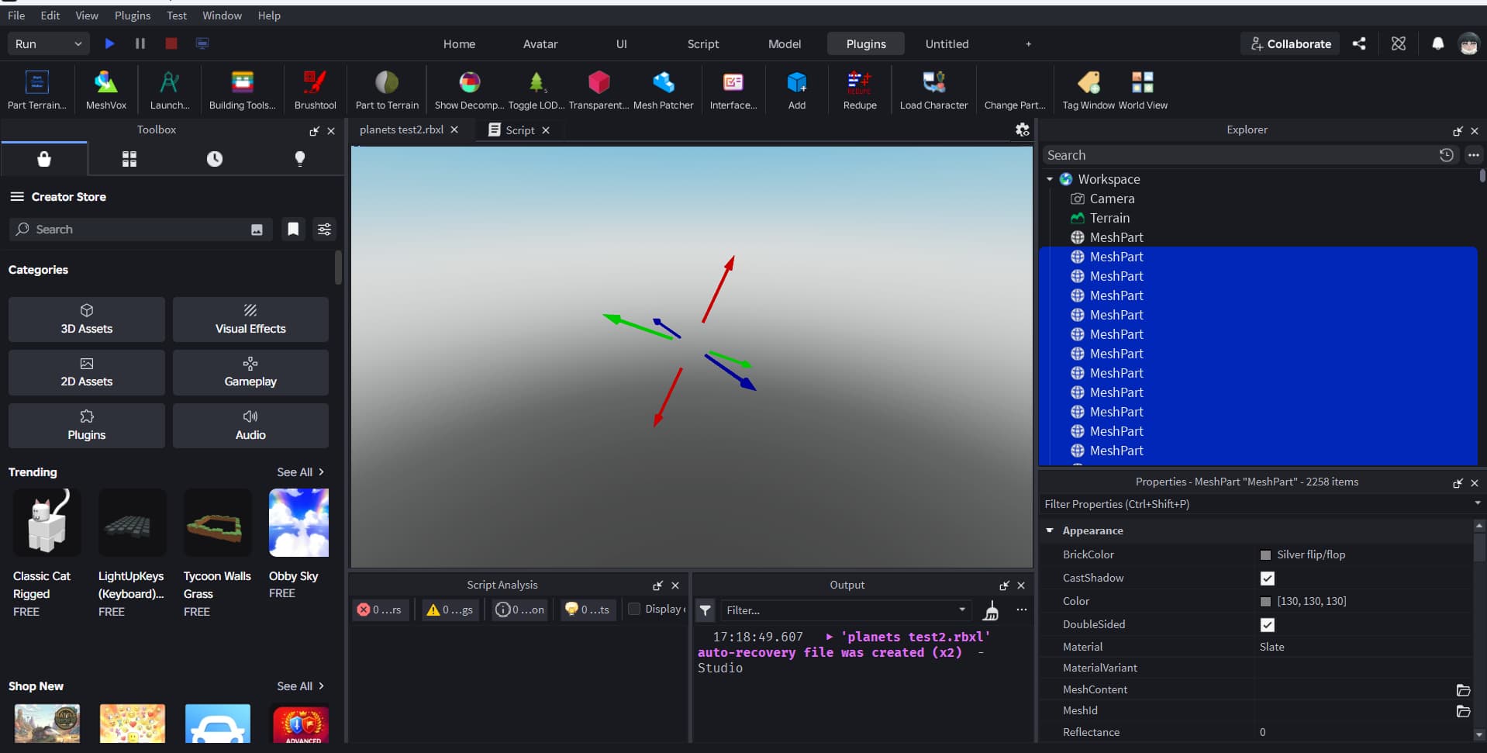The width and height of the screenshot is (1487, 753).
Task: Open the 3D Assets category
Action: coord(87,320)
